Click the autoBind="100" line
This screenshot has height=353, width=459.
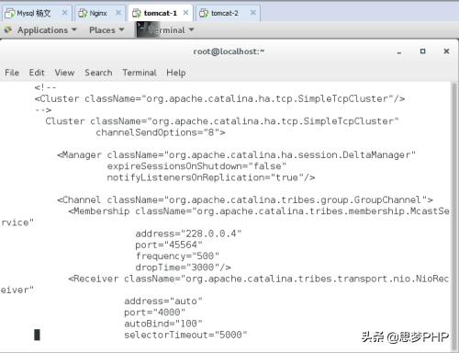(x=163, y=324)
